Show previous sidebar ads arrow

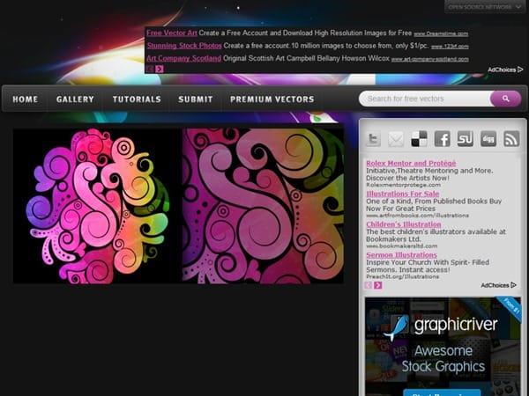369,285
